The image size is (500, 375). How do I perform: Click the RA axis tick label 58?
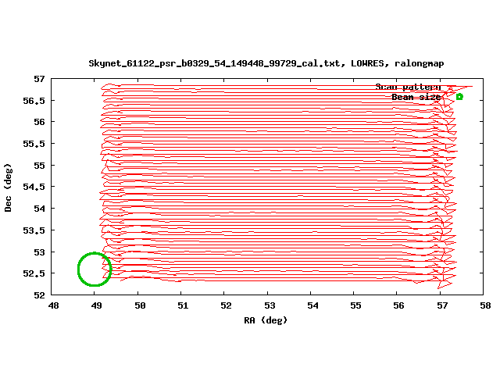pos(485,305)
